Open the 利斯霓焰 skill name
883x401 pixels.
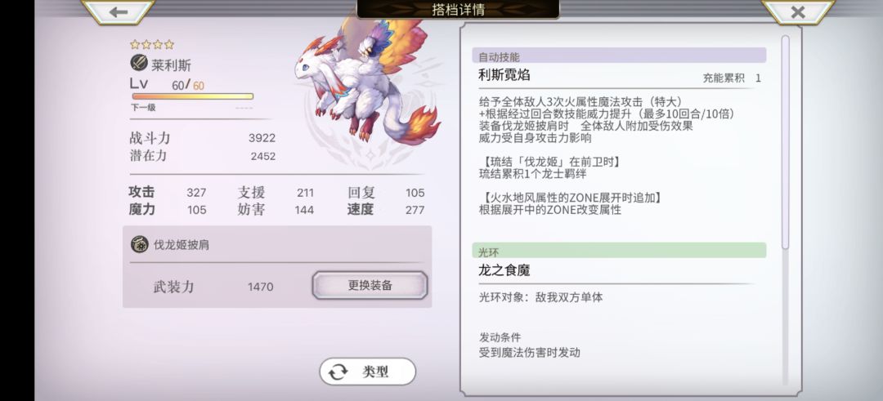tap(504, 75)
